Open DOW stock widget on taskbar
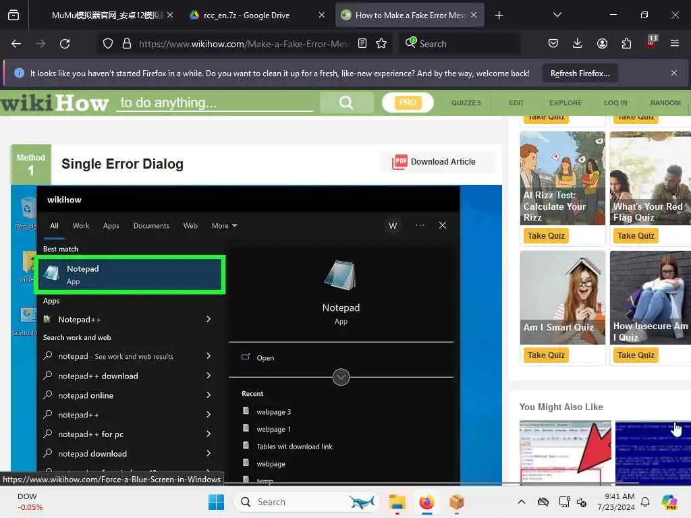The width and height of the screenshot is (691, 518). click(30, 502)
